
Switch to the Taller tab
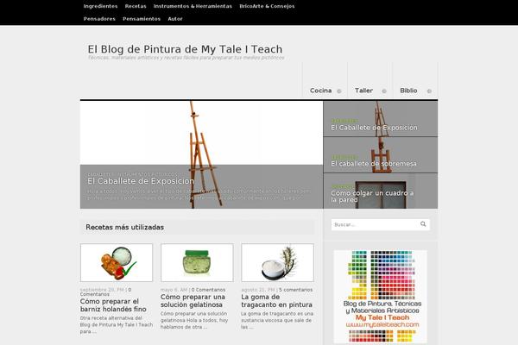click(x=363, y=91)
